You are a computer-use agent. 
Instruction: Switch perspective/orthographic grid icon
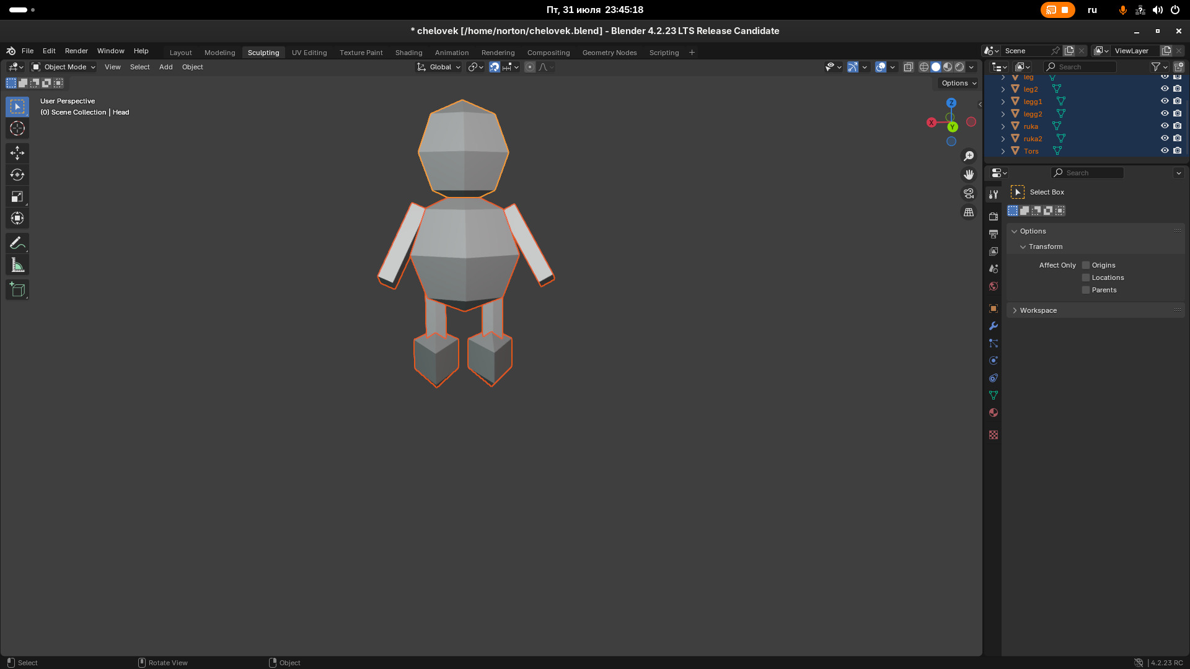pos(969,212)
